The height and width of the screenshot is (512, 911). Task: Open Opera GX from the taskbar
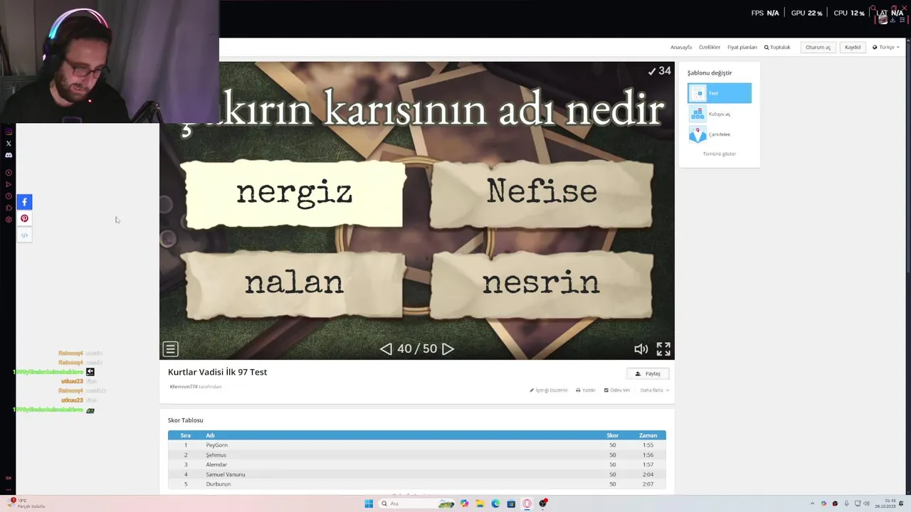(x=527, y=503)
